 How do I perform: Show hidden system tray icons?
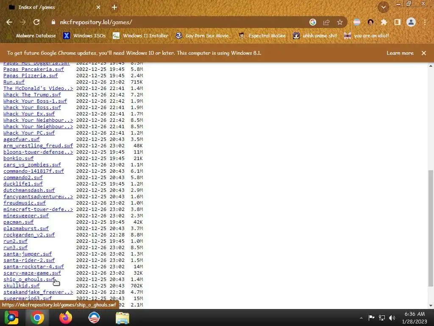(x=361, y=318)
